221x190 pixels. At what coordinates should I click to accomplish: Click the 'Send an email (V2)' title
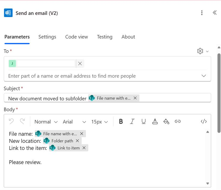[37, 13]
